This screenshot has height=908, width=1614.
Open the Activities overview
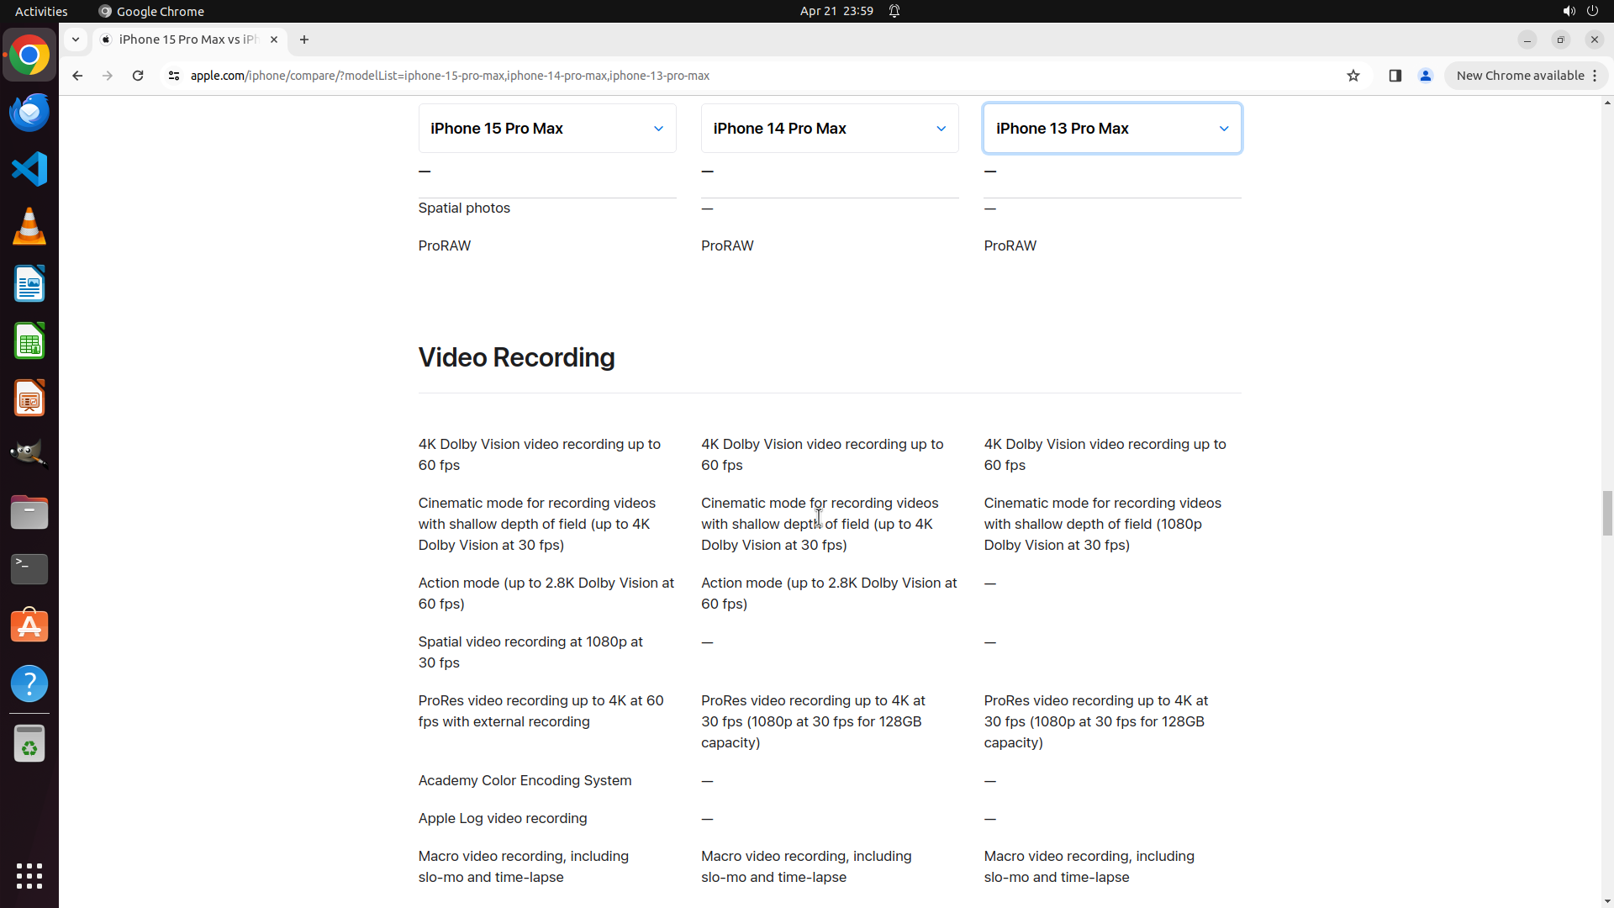point(41,11)
